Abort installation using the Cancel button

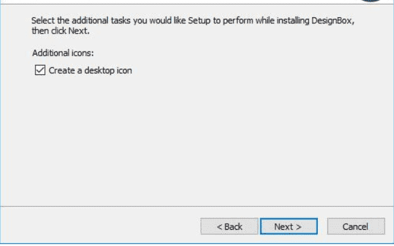356,226
